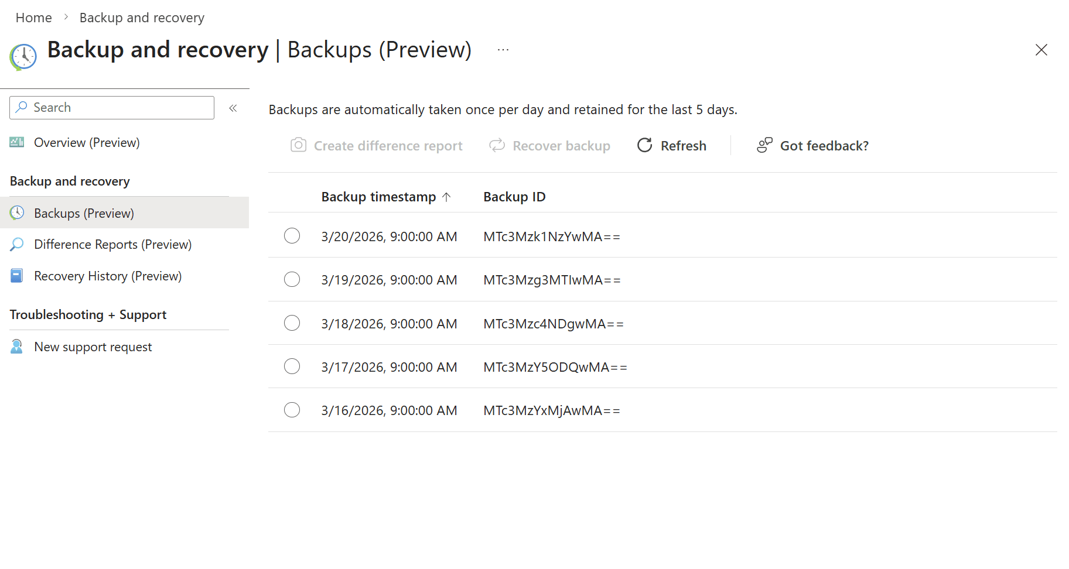Click the camera icon on Create difference report

click(299, 145)
